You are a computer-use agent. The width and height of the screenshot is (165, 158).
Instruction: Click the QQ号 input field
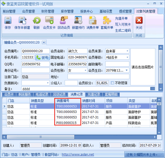[x=35, y=64]
